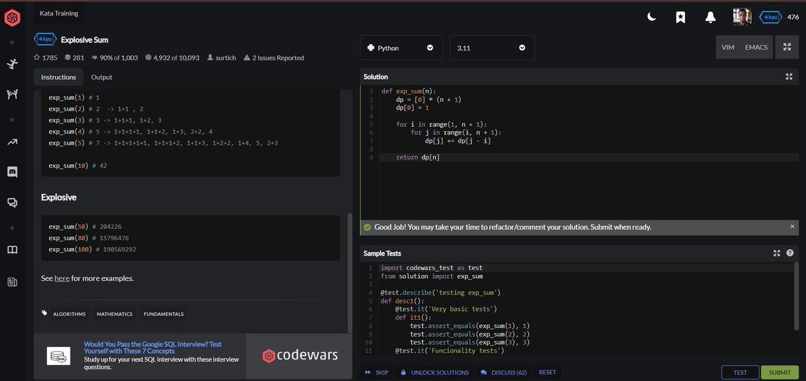Click the completions stat 4,932 of 10,093

[x=172, y=58]
